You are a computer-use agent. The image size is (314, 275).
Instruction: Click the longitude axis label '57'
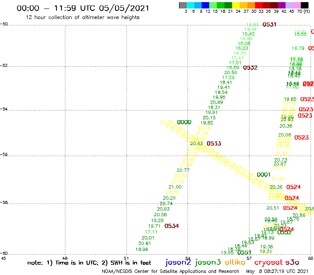point(249,258)
